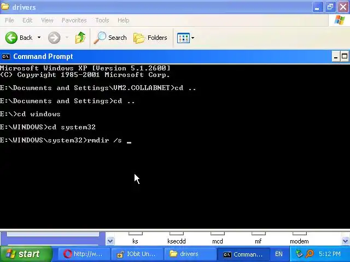
Task: Click the 5:12 PM system clock
Action: [x=330, y=254]
